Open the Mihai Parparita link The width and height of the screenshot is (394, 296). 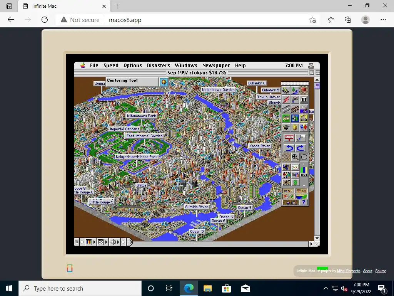(348, 271)
